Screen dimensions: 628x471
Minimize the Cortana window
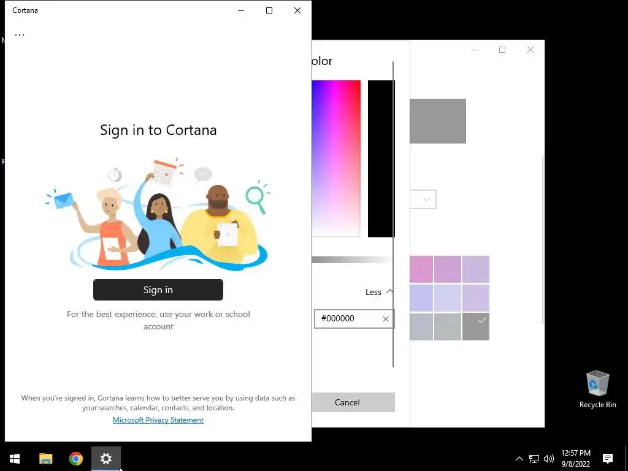point(240,10)
